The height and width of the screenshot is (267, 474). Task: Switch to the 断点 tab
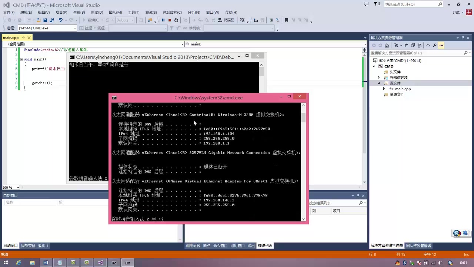coord(207,246)
